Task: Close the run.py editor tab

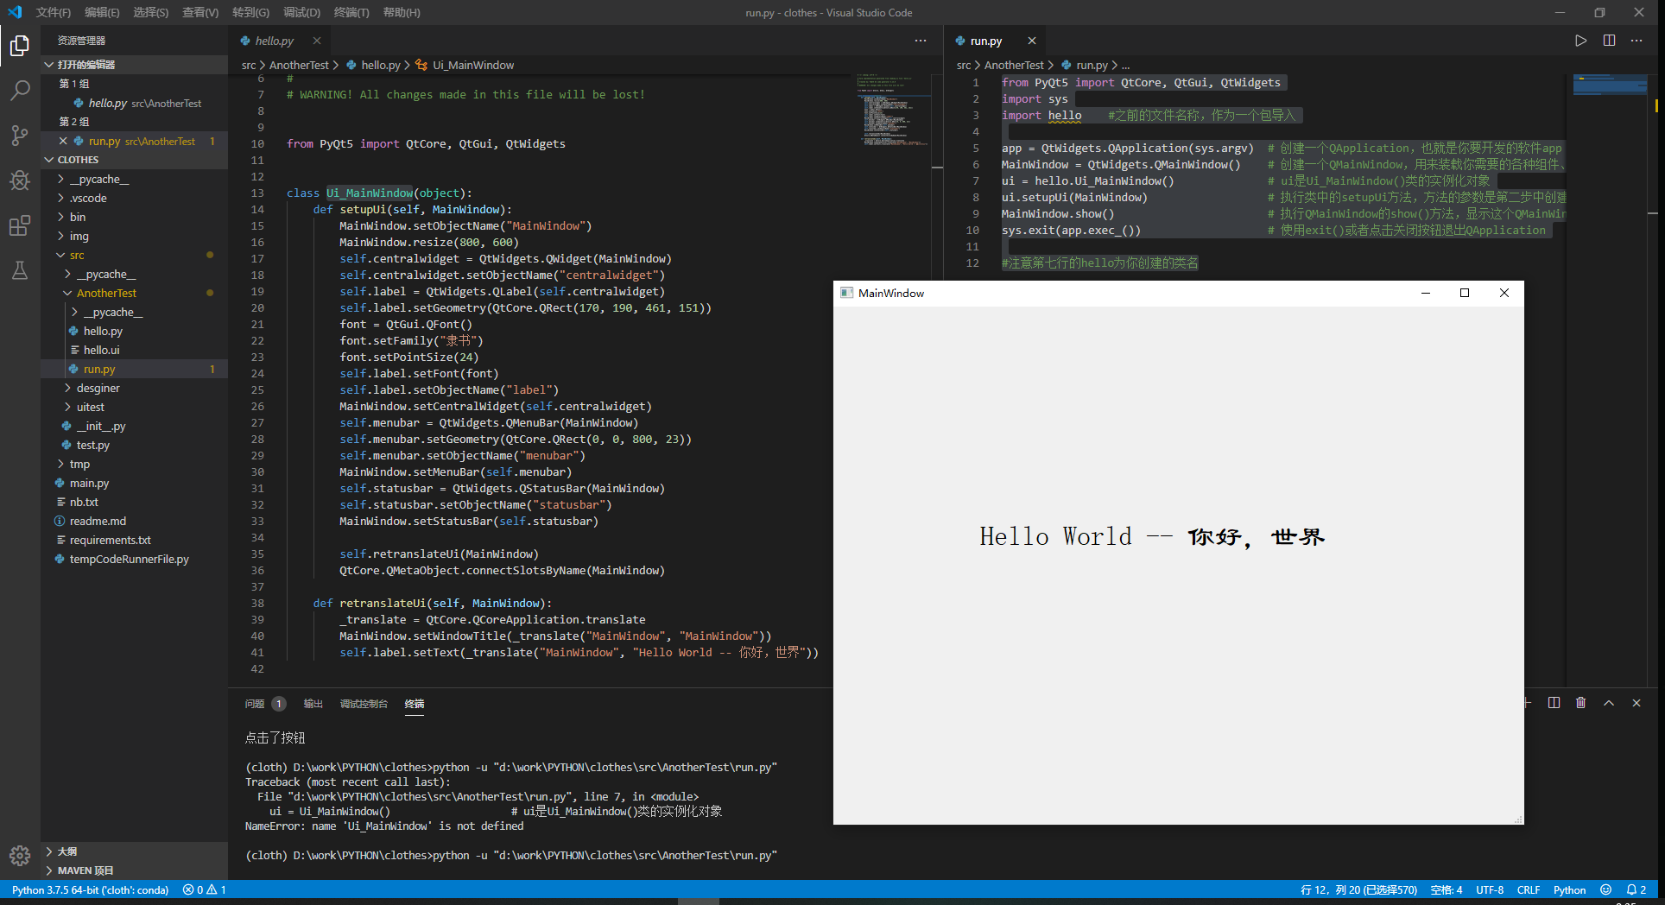Action: click(1032, 41)
